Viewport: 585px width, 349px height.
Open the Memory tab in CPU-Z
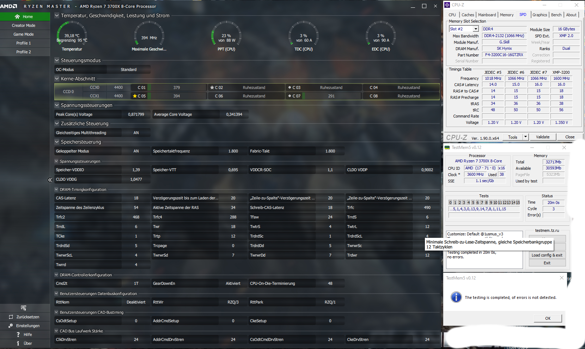pyautogui.click(x=507, y=15)
